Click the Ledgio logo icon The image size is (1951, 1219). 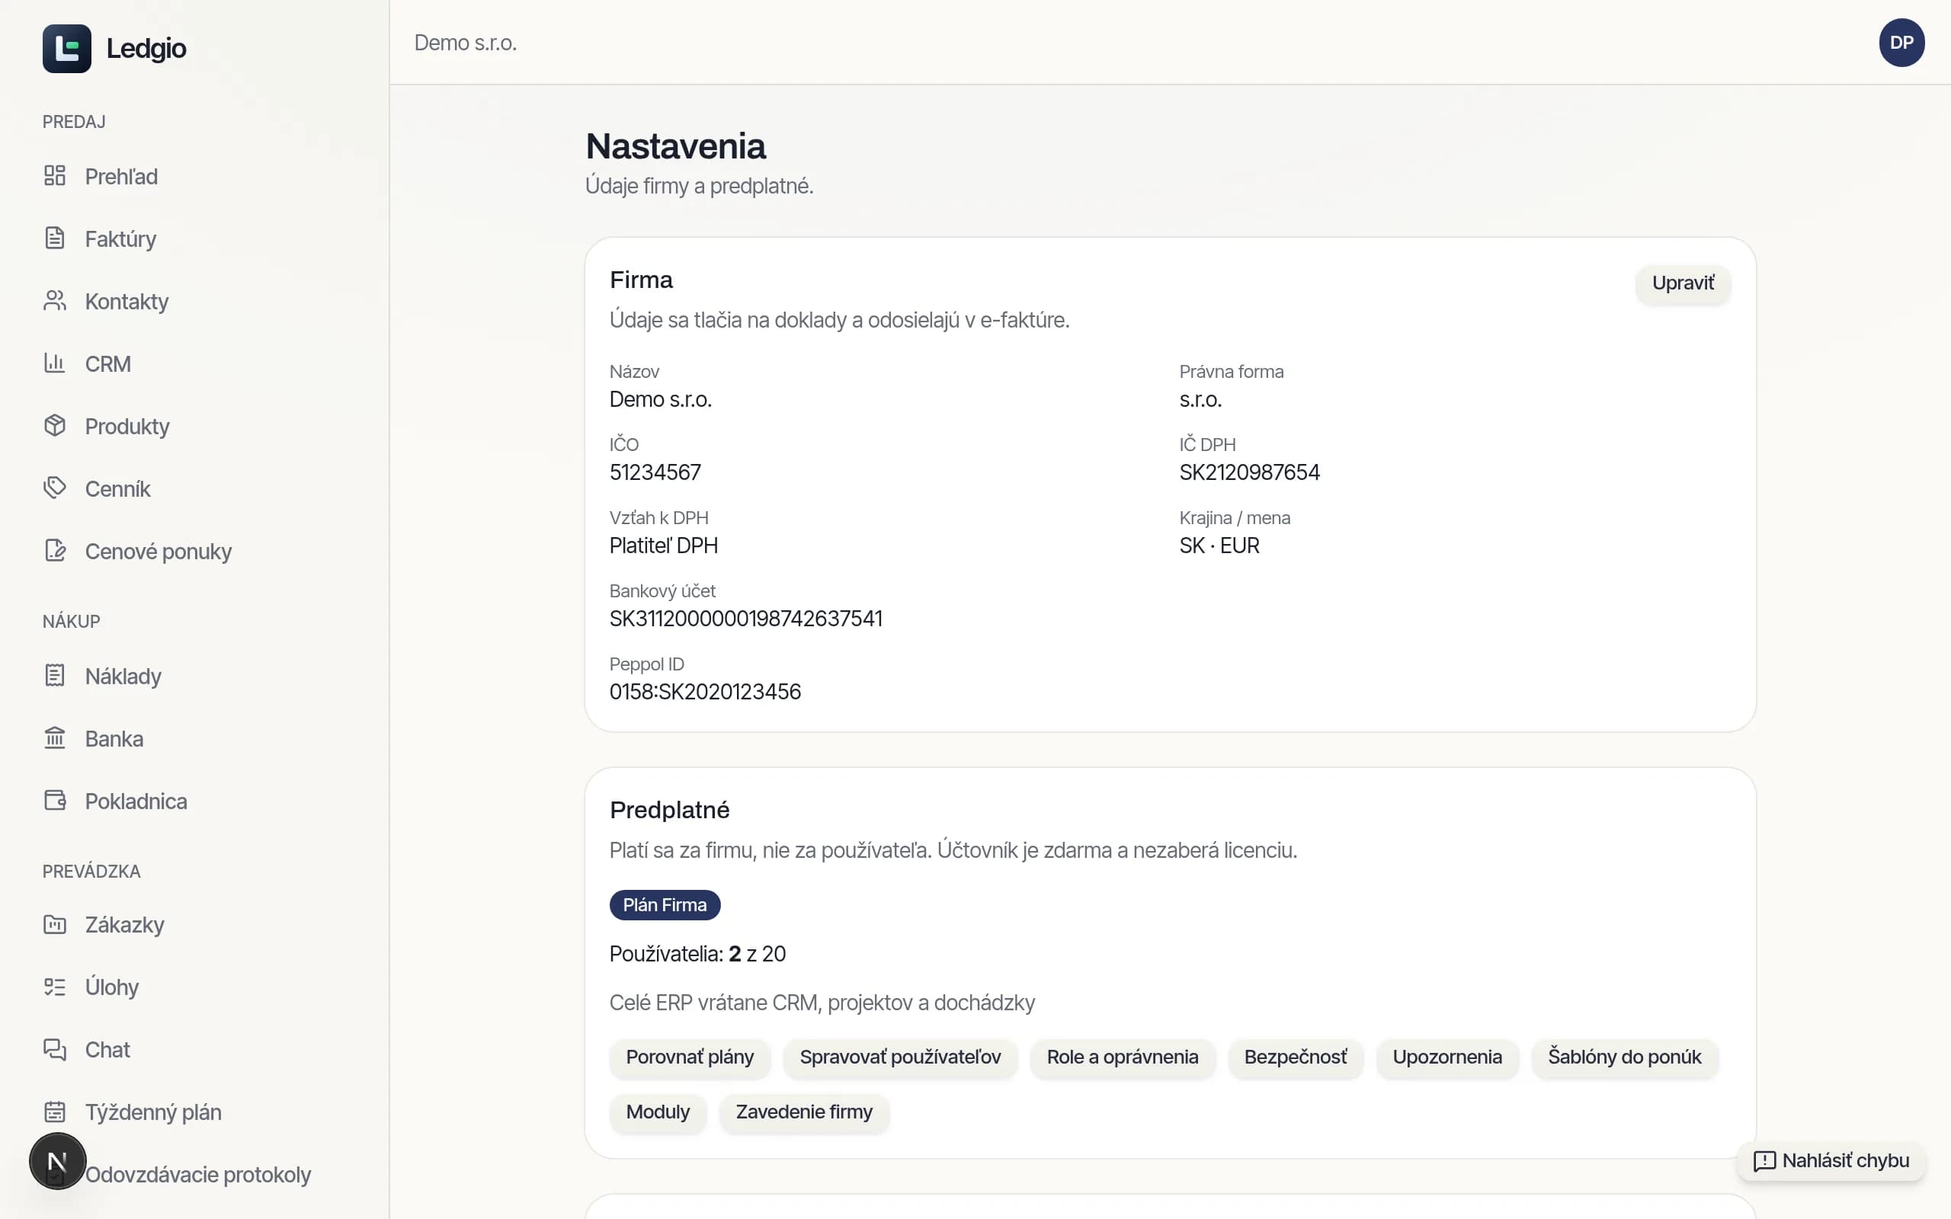67,48
